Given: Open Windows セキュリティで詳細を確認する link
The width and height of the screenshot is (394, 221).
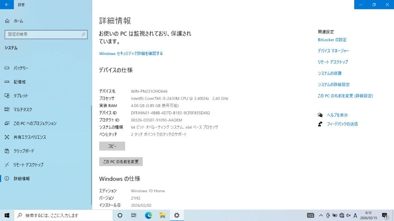Looking at the screenshot, I should click(131, 54).
